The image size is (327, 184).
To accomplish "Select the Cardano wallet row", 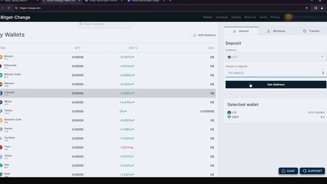I will pyautogui.click(x=108, y=139).
